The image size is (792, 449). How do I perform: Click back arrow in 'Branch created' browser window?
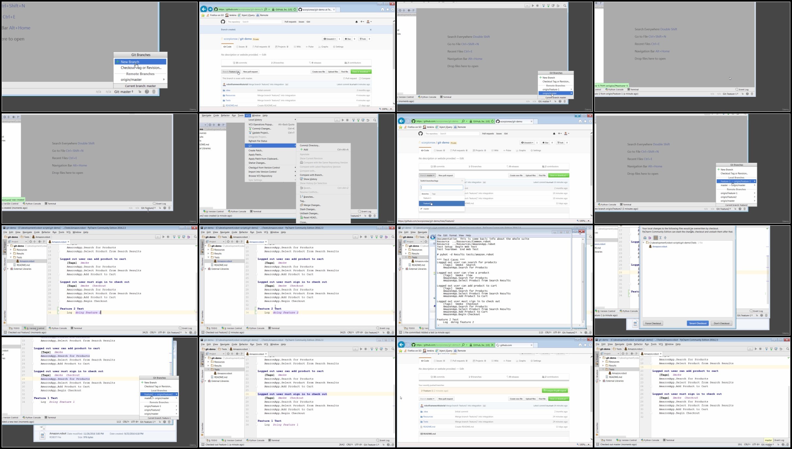(x=203, y=9)
